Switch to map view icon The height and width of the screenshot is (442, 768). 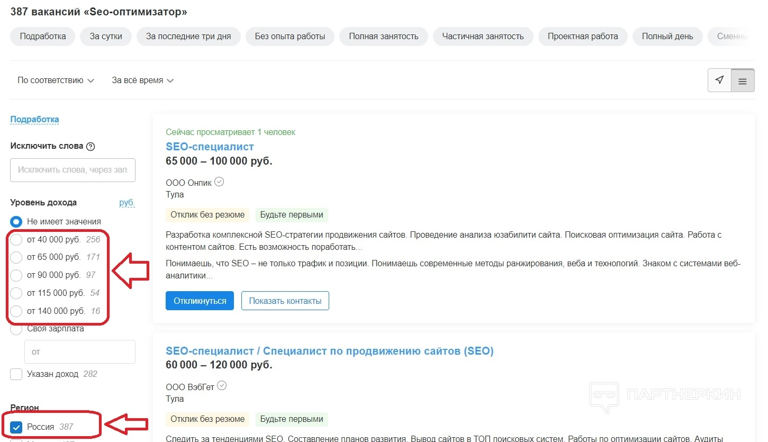719,80
